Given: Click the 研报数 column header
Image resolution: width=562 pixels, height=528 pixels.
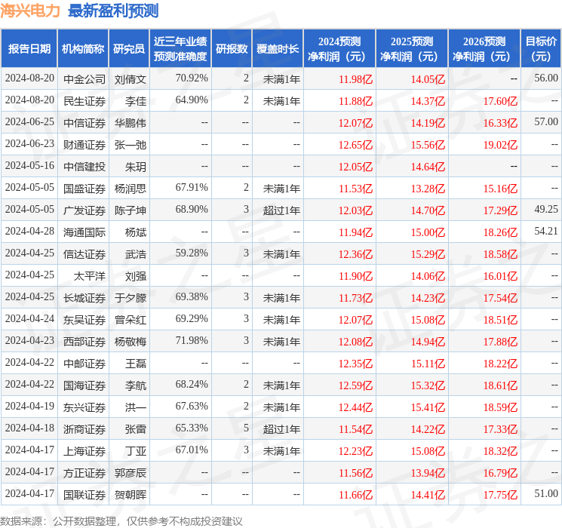Looking at the screenshot, I should click(x=232, y=49).
